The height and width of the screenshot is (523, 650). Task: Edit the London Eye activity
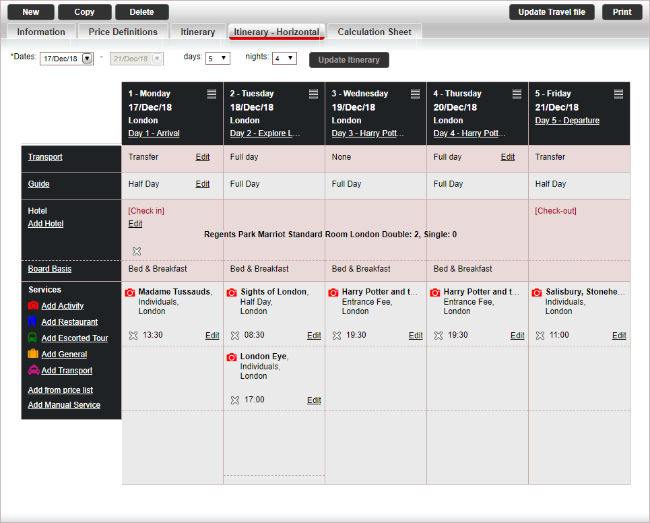click(x=314, y=400)
